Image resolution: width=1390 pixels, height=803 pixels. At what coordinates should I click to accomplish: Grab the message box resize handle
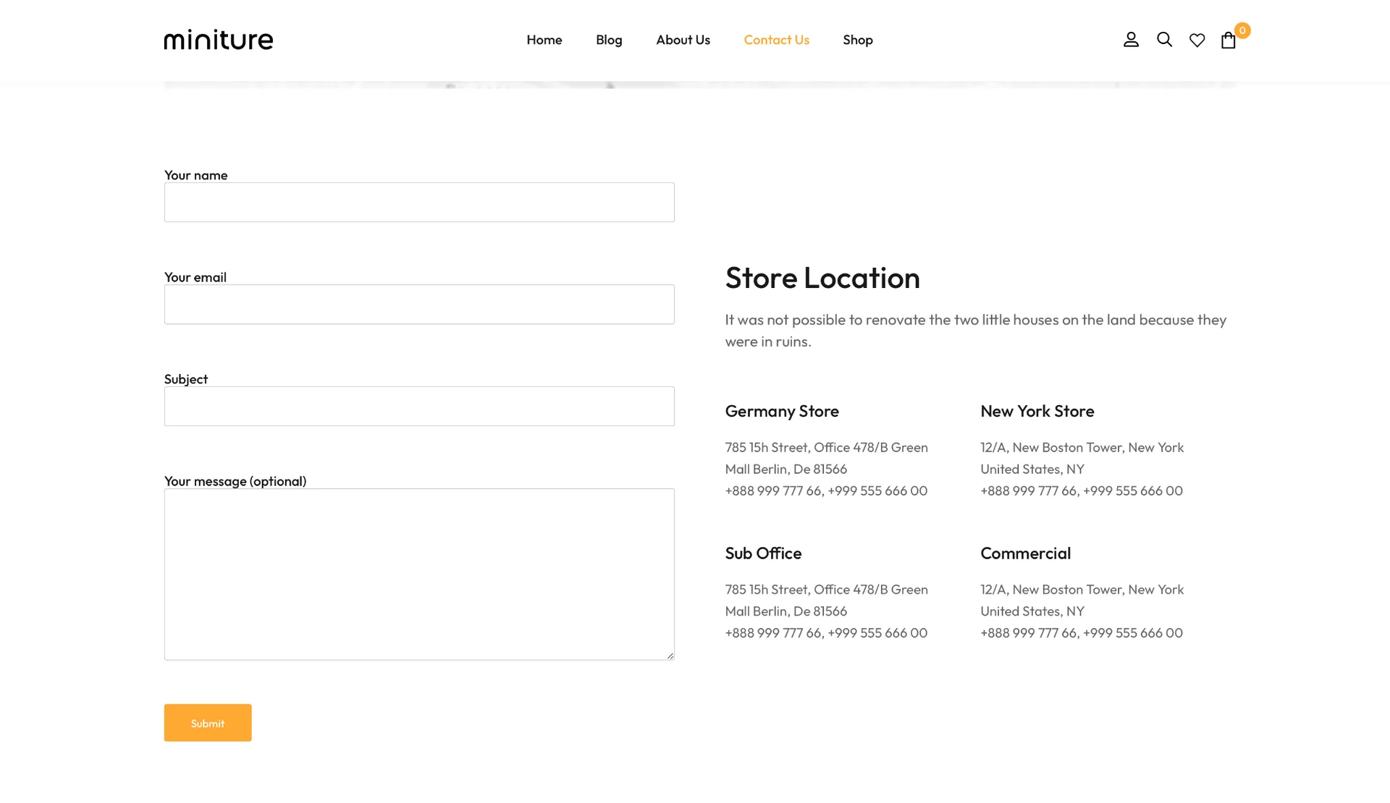click(x=670, y=655)
